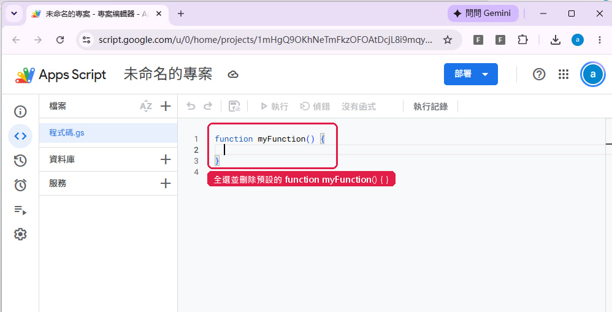Click the 問問 Gemini button

(x=483, y=13)
